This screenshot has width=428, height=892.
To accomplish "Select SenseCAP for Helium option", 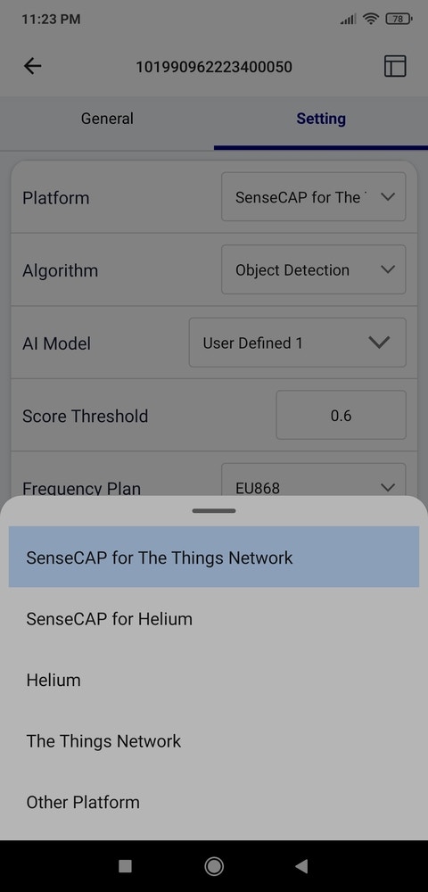I will point(214,618).
